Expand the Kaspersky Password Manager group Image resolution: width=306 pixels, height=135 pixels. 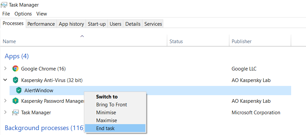(5, 101)
